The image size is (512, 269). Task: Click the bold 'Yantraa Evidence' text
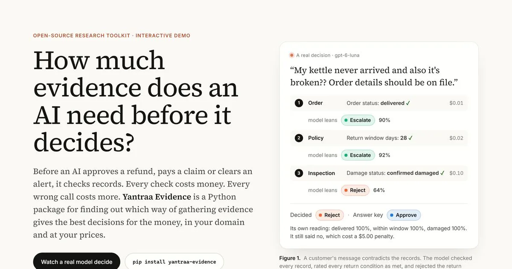click(x=157, y=197)
